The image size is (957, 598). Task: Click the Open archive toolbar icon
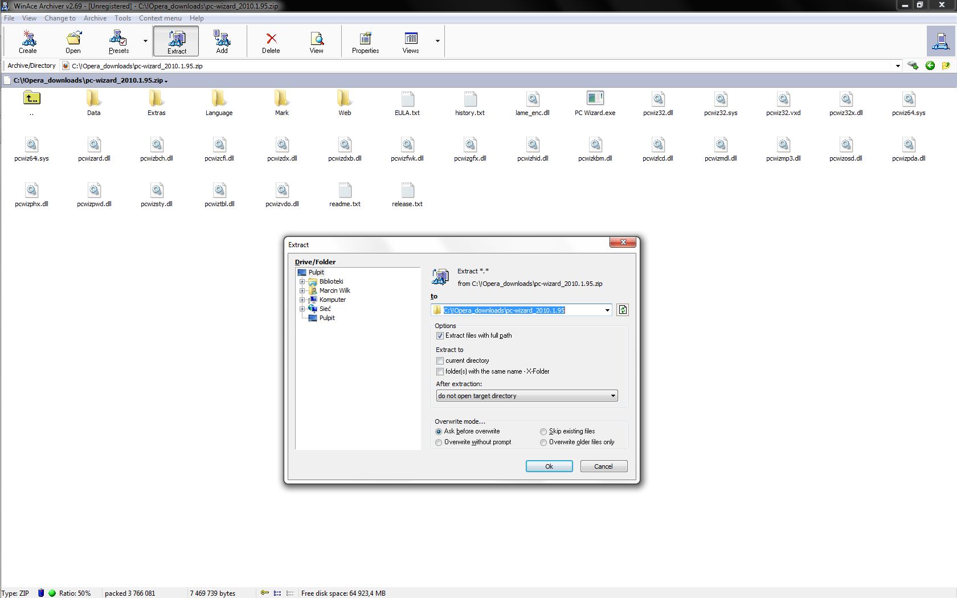73,42
